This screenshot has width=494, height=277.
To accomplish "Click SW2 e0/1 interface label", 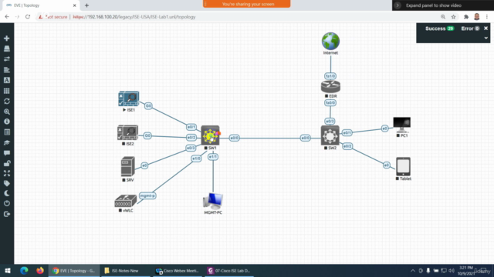I will click(347, 133).
